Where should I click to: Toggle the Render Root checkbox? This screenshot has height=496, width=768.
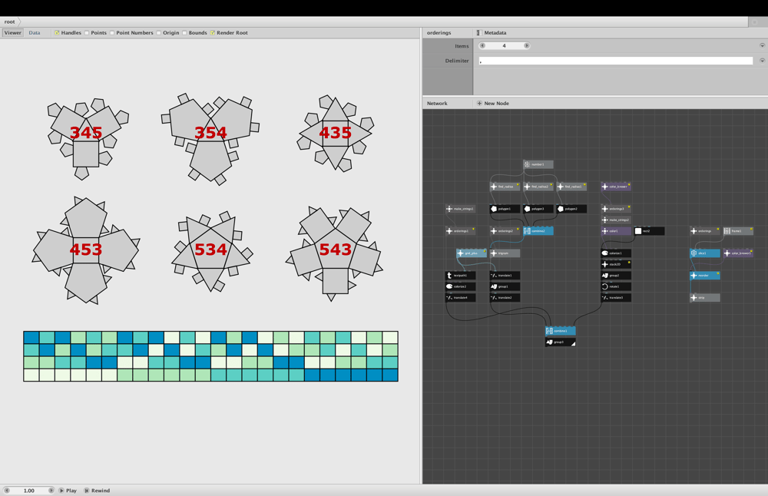tap(213, 33)
